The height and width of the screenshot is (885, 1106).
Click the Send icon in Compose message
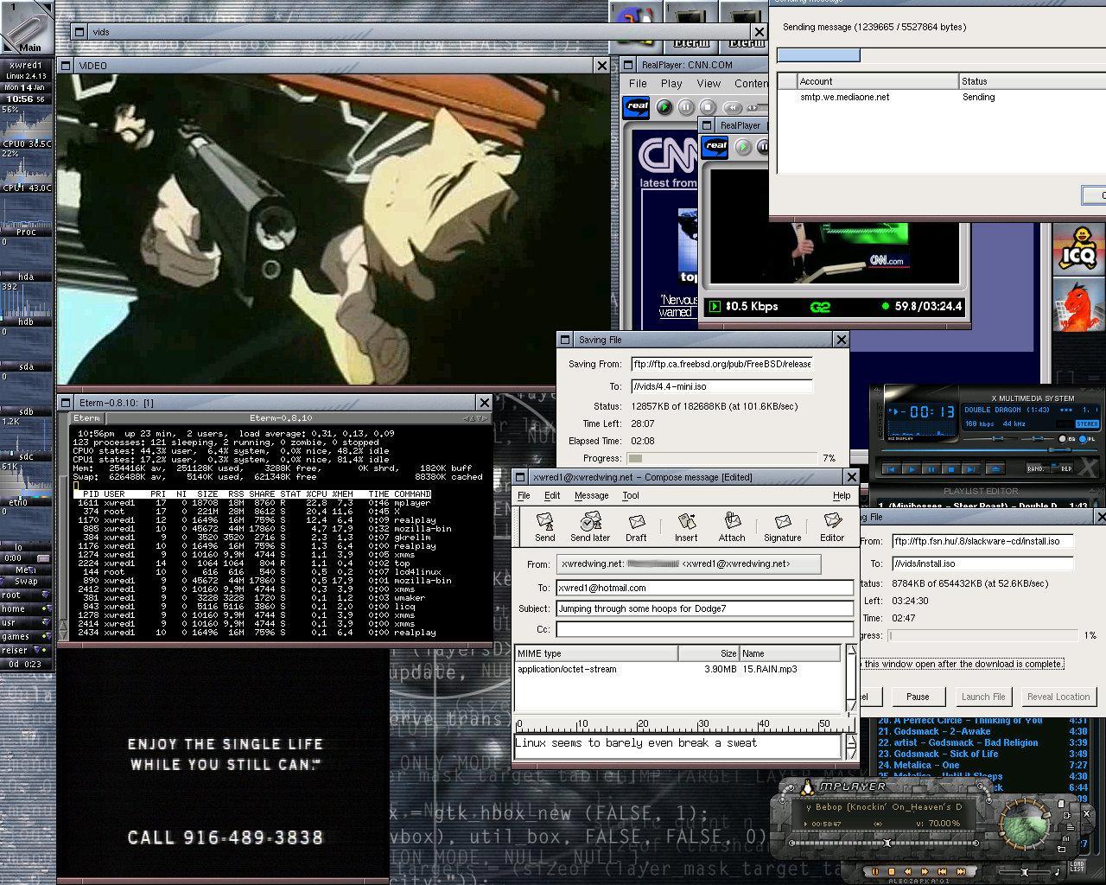click(544, 526)
